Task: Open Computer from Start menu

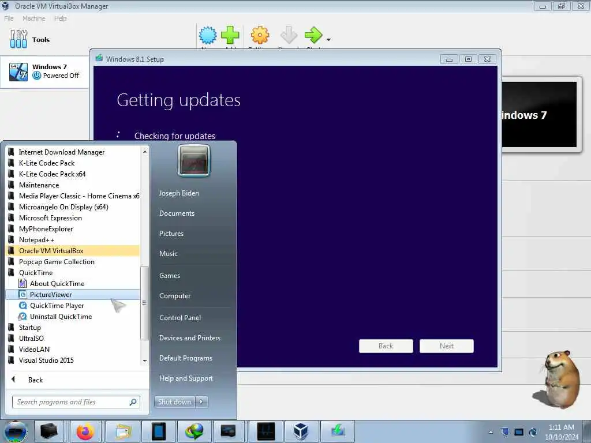Action: tap(175, 296)
